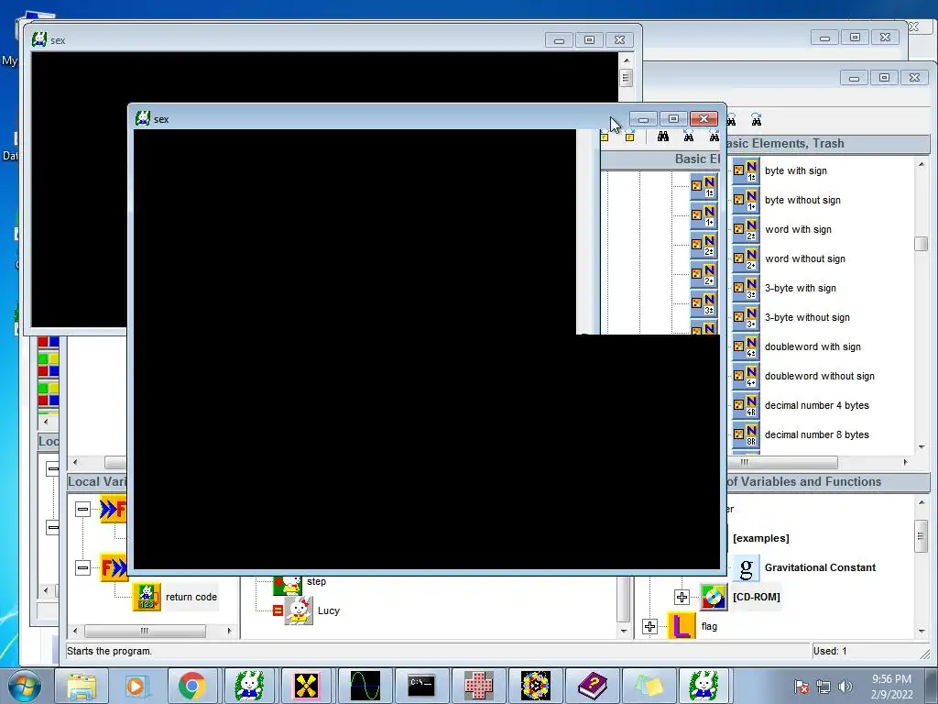Click the binoculars find icon in the front sex window toolbar
The width and height of the screenshot is (938, 704).
(x=663, y=137)
